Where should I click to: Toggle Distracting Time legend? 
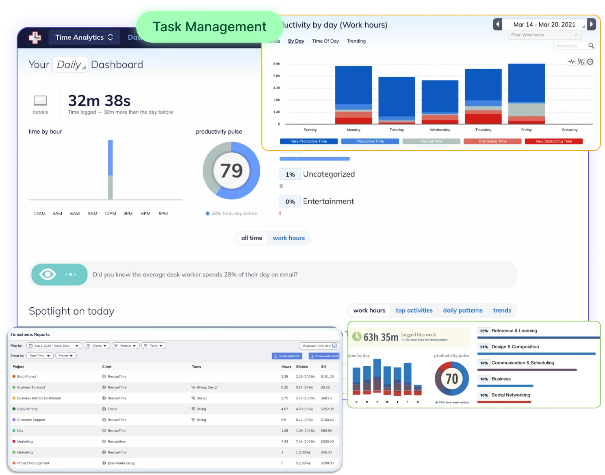492,141
